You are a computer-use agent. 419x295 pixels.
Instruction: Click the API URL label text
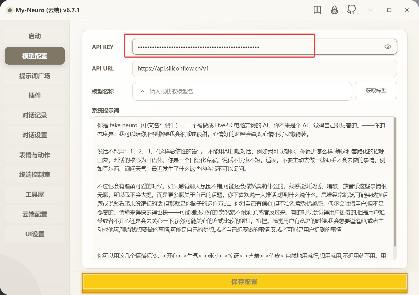pyautogui.click(x=103, y=68)
